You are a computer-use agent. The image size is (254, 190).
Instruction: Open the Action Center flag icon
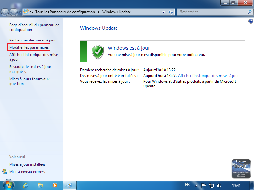coord(204,186)
